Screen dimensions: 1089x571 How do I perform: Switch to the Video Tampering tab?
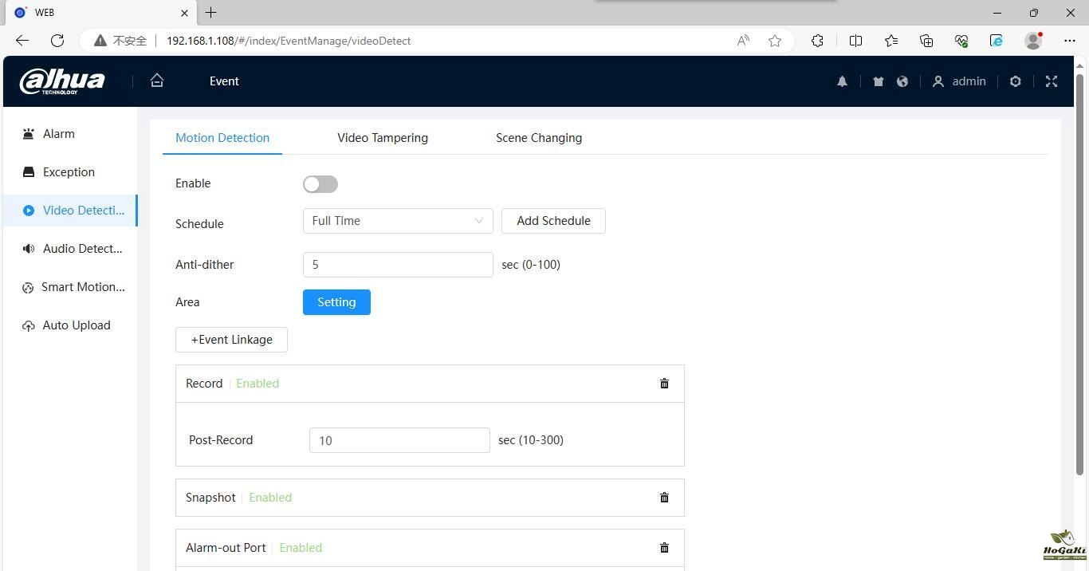pos(383,138)
